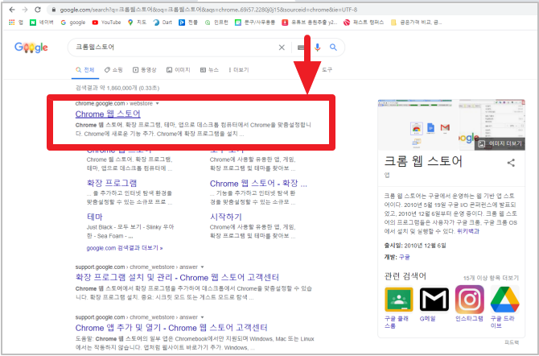Click the Google logo

point(31,48)
